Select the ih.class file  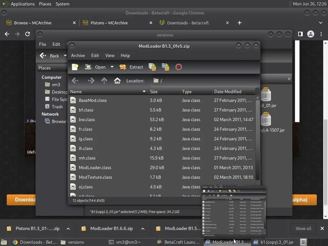162,148
